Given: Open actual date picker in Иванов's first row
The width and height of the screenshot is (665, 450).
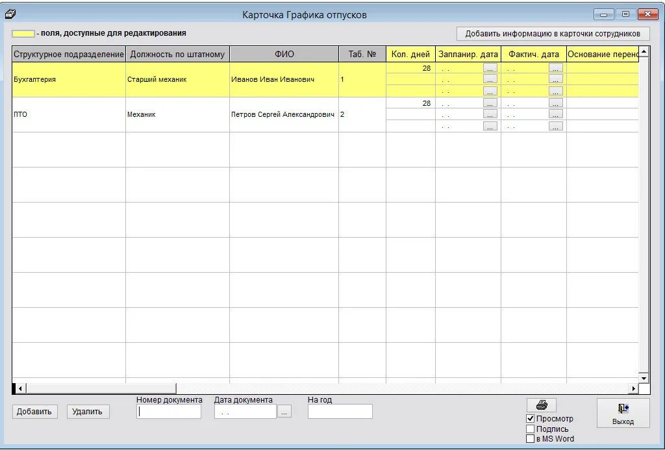Looking at the screenshot, I should 556,68.
